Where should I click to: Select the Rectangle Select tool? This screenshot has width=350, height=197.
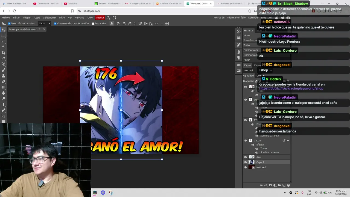coord(4,36)
